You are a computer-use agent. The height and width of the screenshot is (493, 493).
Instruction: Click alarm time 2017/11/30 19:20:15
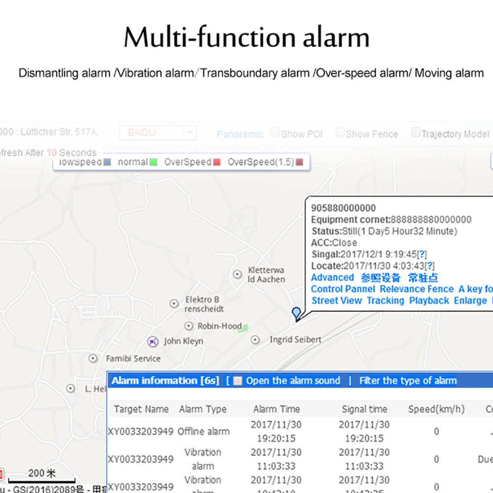[276, 431]
